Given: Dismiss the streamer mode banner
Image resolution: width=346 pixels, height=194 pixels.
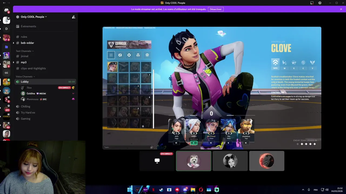Looking at the screenshot, I should (341, 9).
